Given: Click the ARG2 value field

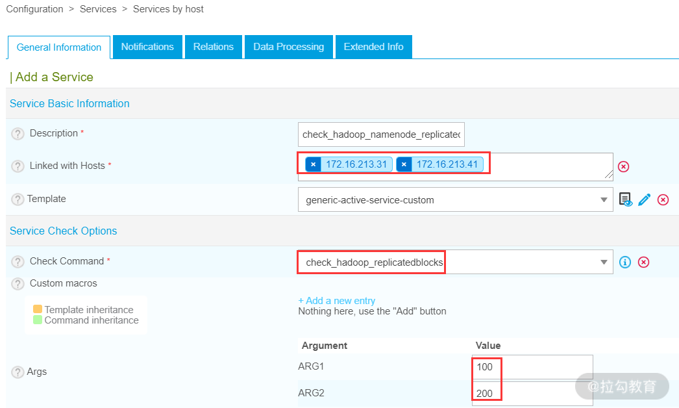Looking at the screenshot, I should click(x=532, y=393).
